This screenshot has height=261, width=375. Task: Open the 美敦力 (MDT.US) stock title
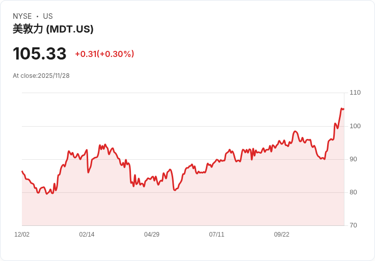[x=53, y=29]
